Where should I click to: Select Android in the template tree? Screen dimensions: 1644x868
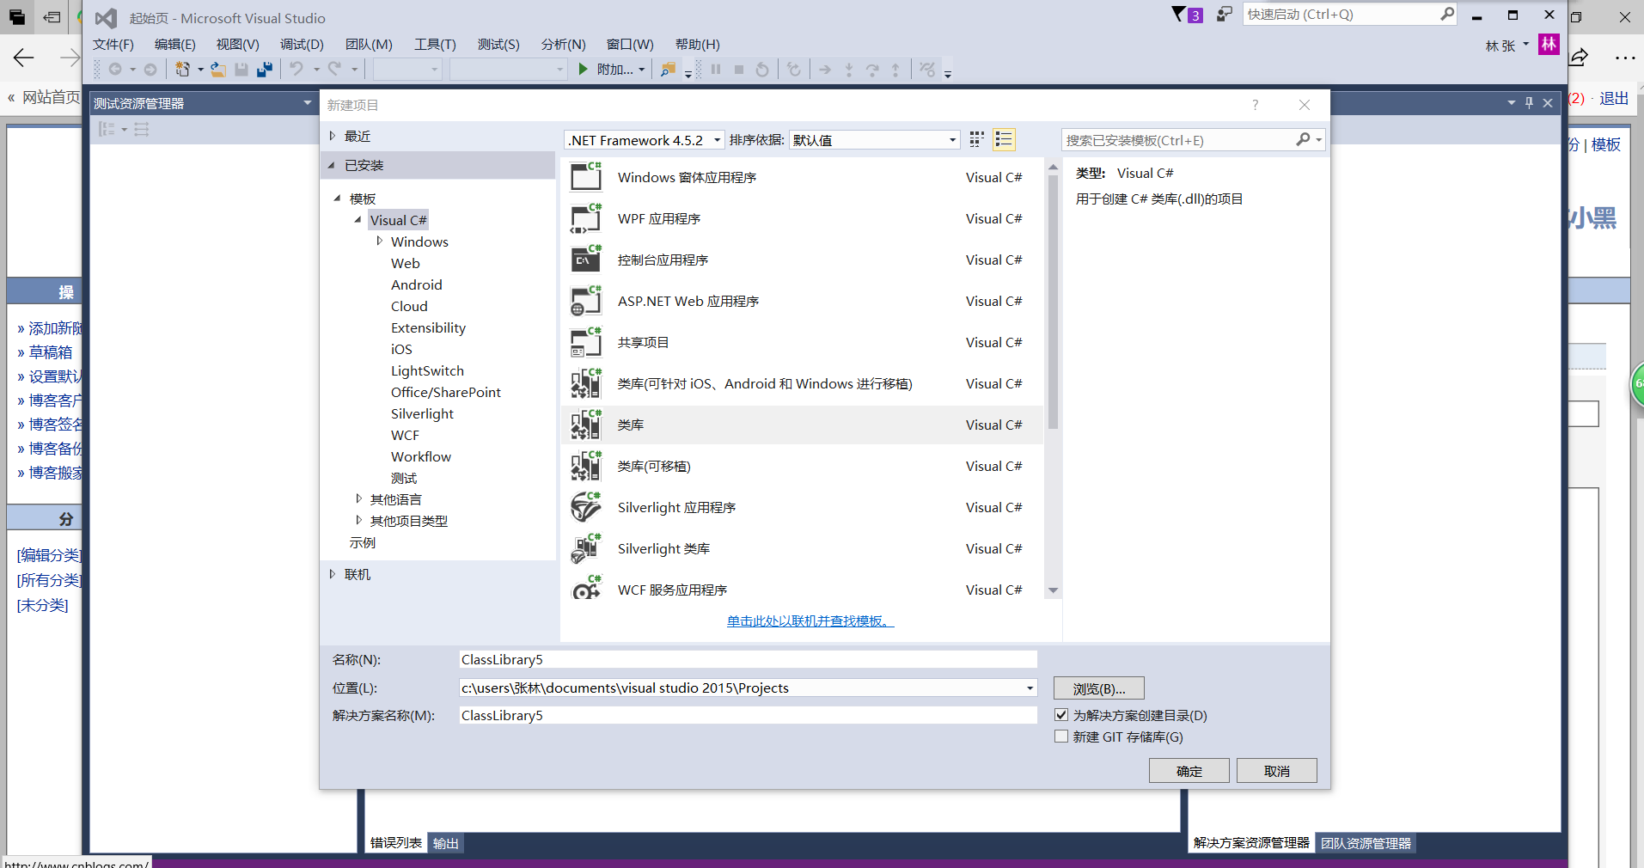[417, 284]
